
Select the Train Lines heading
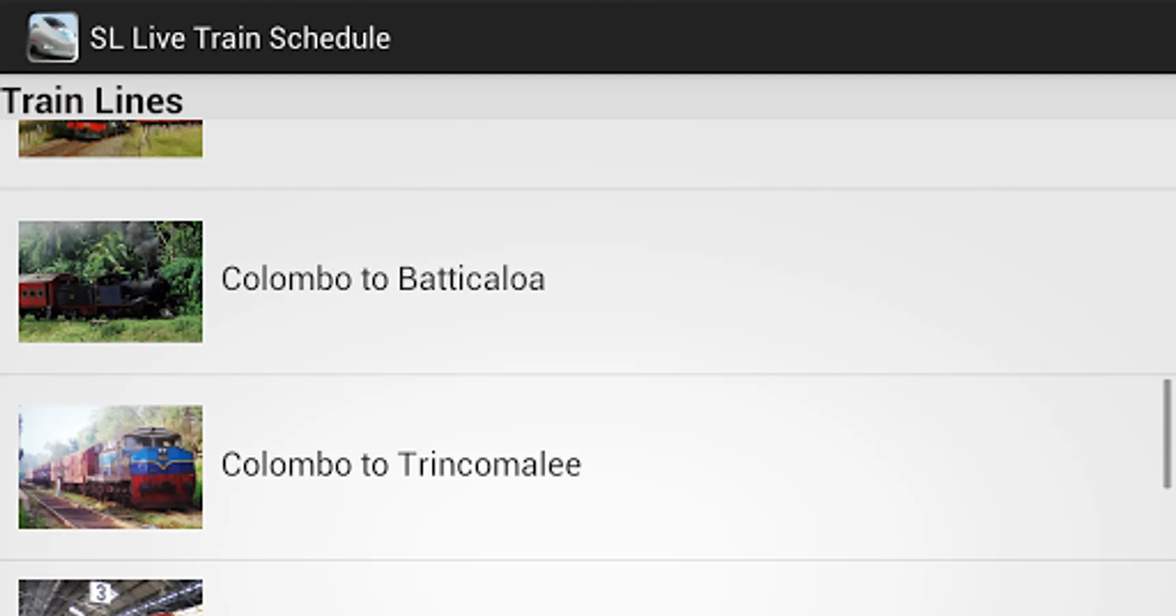[92, 101]
